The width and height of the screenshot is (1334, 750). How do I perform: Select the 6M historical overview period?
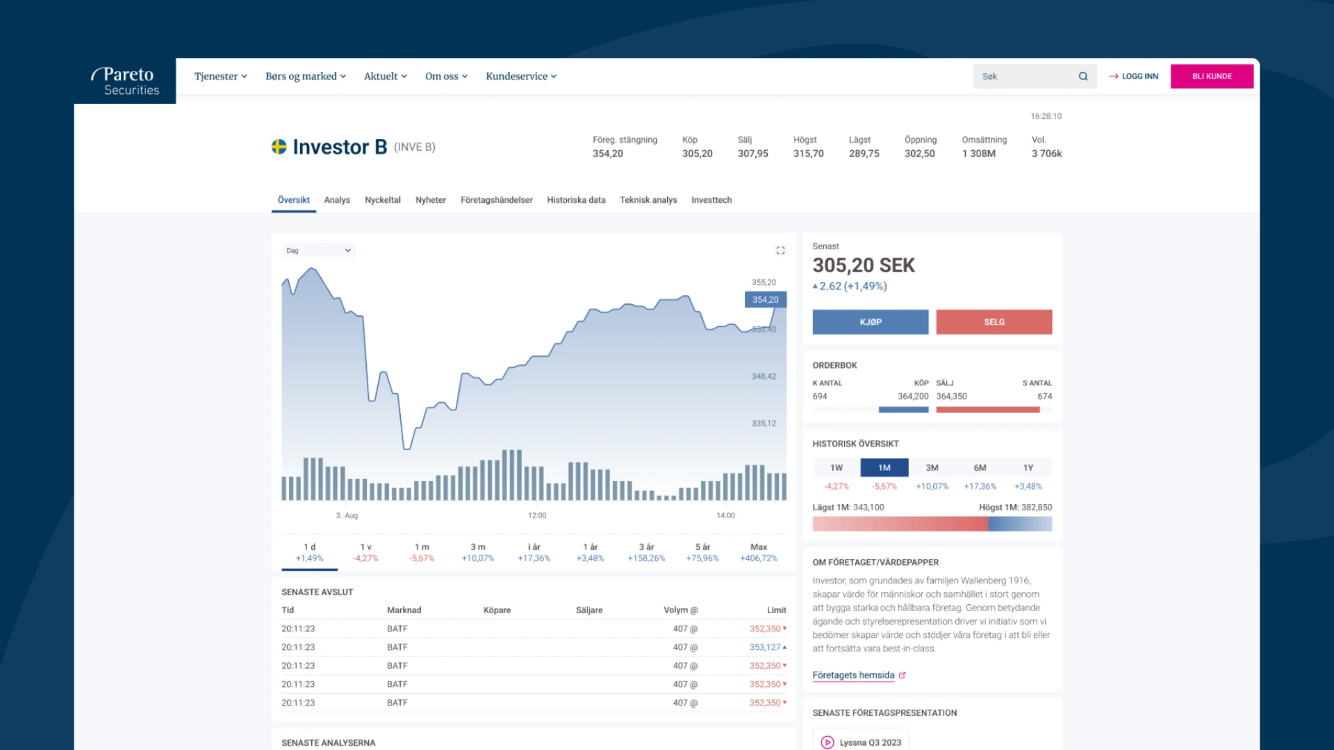click(980, 468)
